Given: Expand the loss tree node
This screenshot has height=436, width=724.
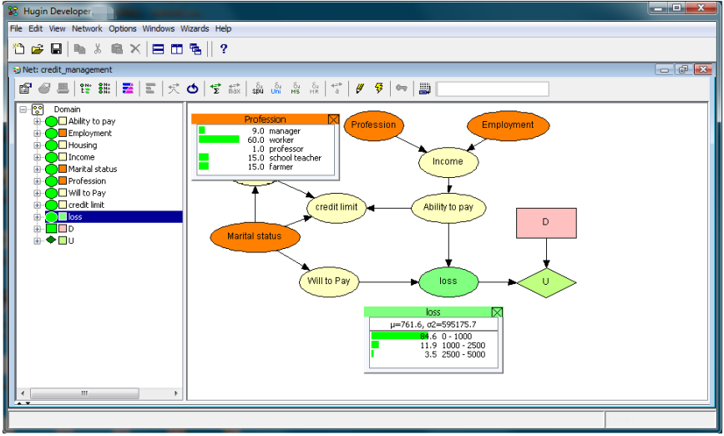Looking at the screenshot, I should pos(38,217).
